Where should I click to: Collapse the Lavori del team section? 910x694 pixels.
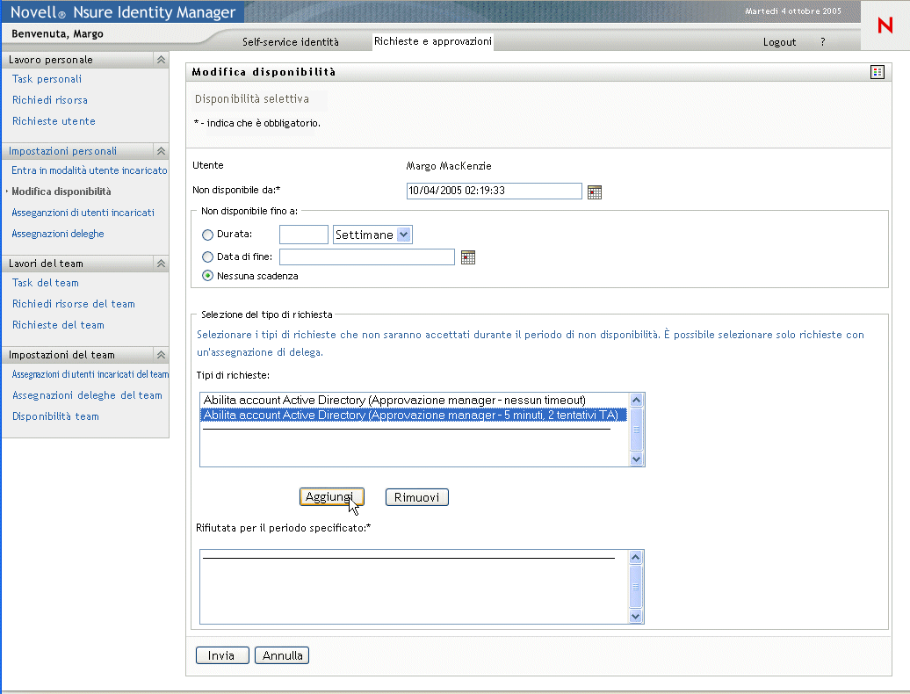point(161,264)
